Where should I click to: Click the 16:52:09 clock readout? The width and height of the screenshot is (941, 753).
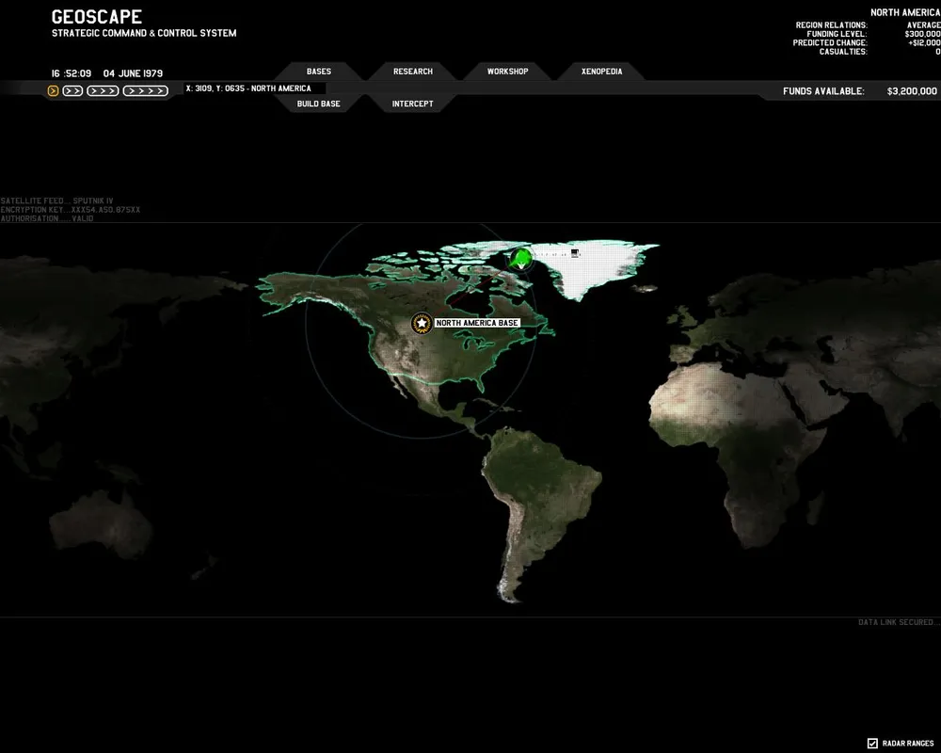tap(72, 73)
